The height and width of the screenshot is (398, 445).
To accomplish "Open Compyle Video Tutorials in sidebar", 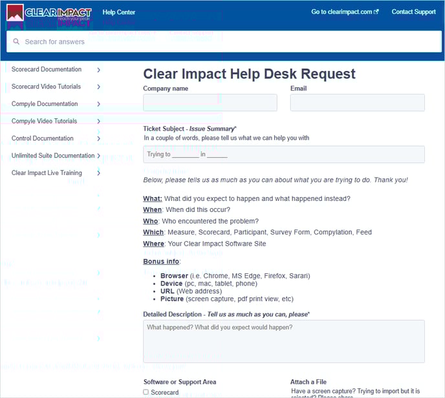I will tap(44, 121).
